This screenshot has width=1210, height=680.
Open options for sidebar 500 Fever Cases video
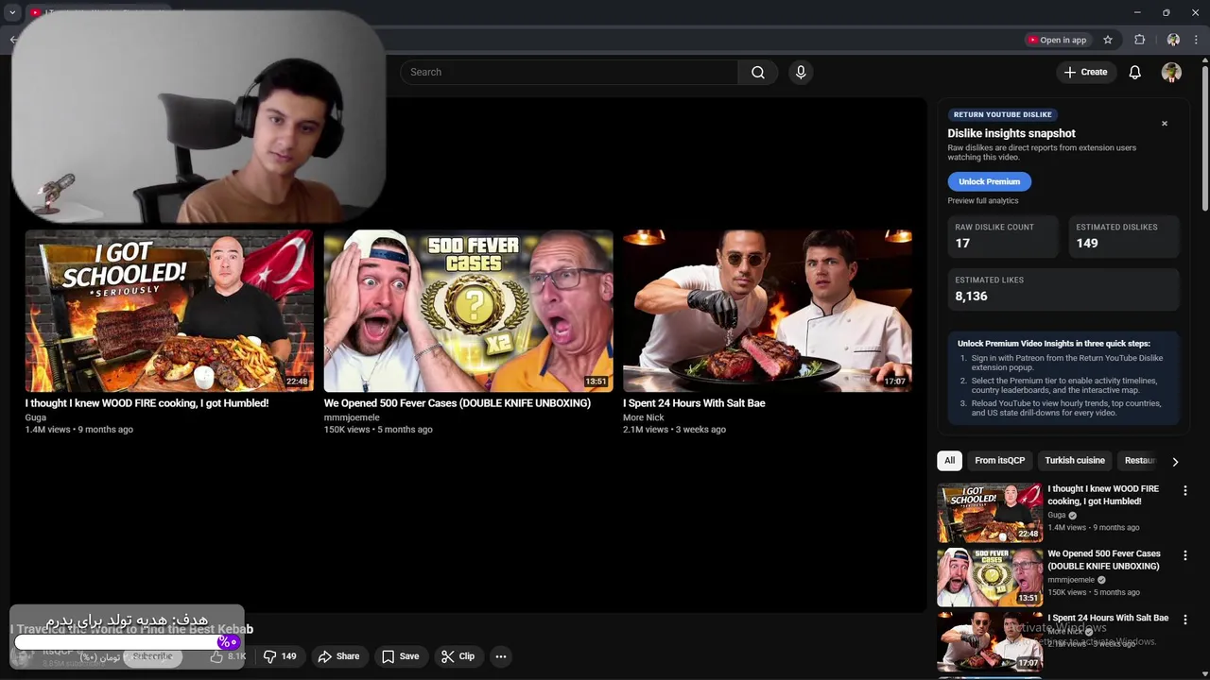[x=1184, y=555]
